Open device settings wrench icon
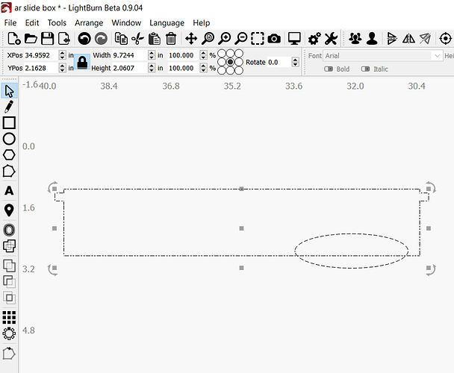 coord(331,39)
